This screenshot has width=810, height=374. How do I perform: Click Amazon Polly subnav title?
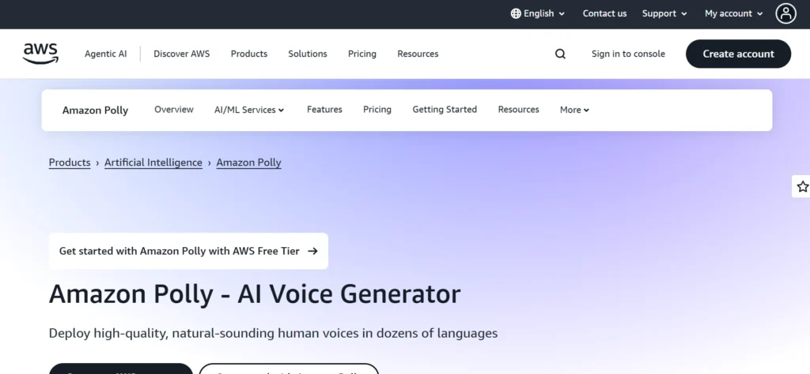coord(95,110)
